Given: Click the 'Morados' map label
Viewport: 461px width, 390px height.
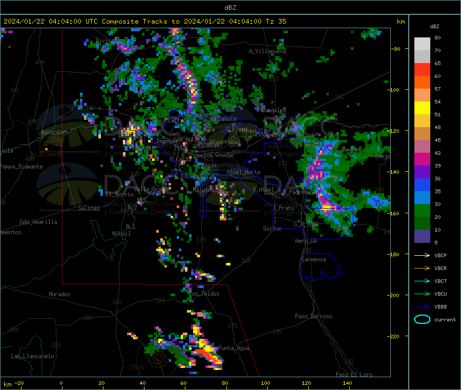Looking at the screenshot, I should pyautogui.click(x=59, y=294).
